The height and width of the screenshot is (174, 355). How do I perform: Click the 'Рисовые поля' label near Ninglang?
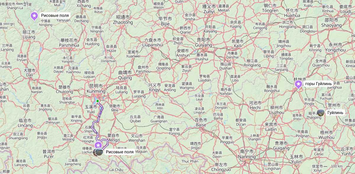coord(55,15)
